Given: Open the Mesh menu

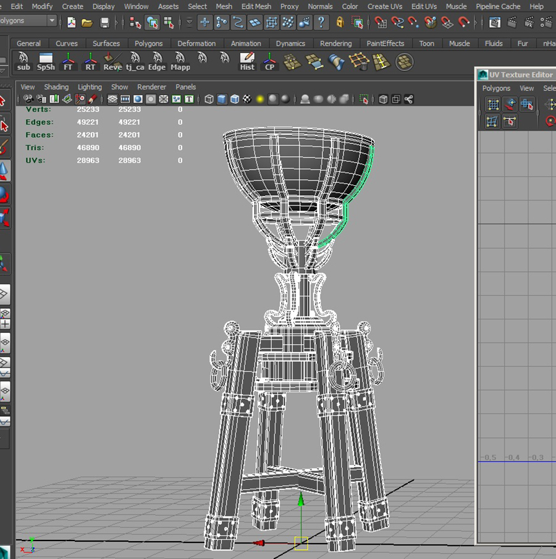Looking at the screenshot, I should pyautogui.click(x=224, y=6).
